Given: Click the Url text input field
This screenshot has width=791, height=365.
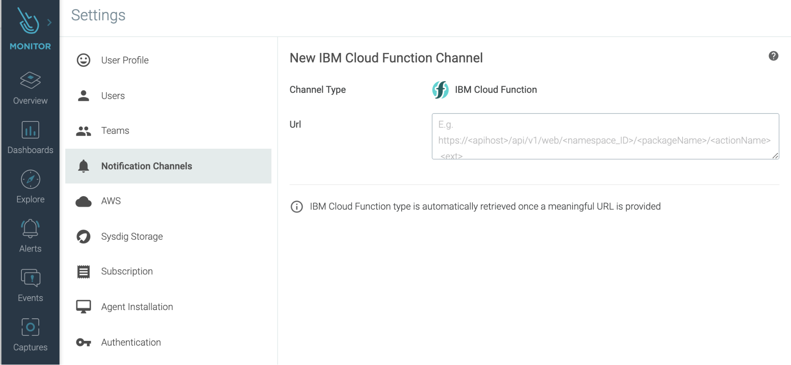Looking at the screenshot, I should pyautogui.click(x=605, y=136).
